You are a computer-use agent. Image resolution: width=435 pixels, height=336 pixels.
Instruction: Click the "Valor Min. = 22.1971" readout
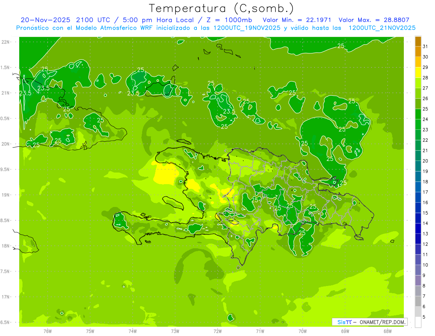(x=297, y=20)
